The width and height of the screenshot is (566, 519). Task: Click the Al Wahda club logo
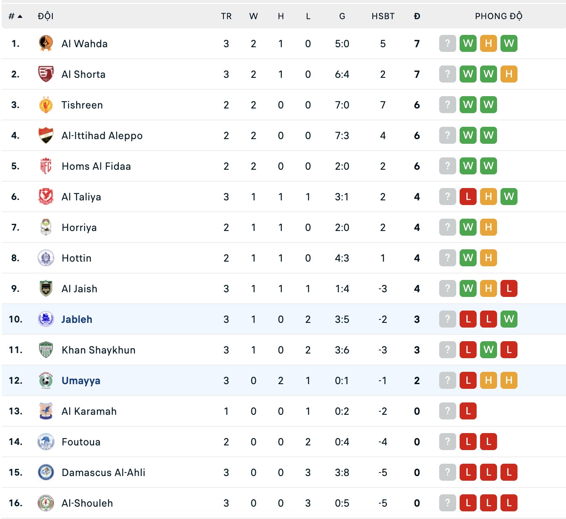click(46, 43)
